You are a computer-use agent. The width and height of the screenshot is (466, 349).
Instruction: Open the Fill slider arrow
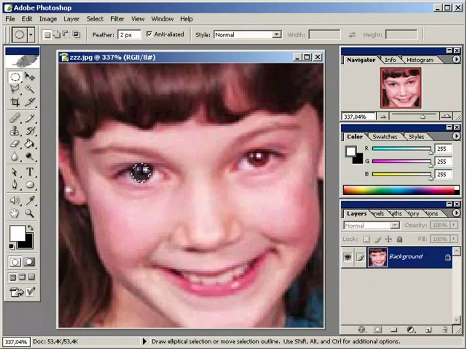pos(454,239)
